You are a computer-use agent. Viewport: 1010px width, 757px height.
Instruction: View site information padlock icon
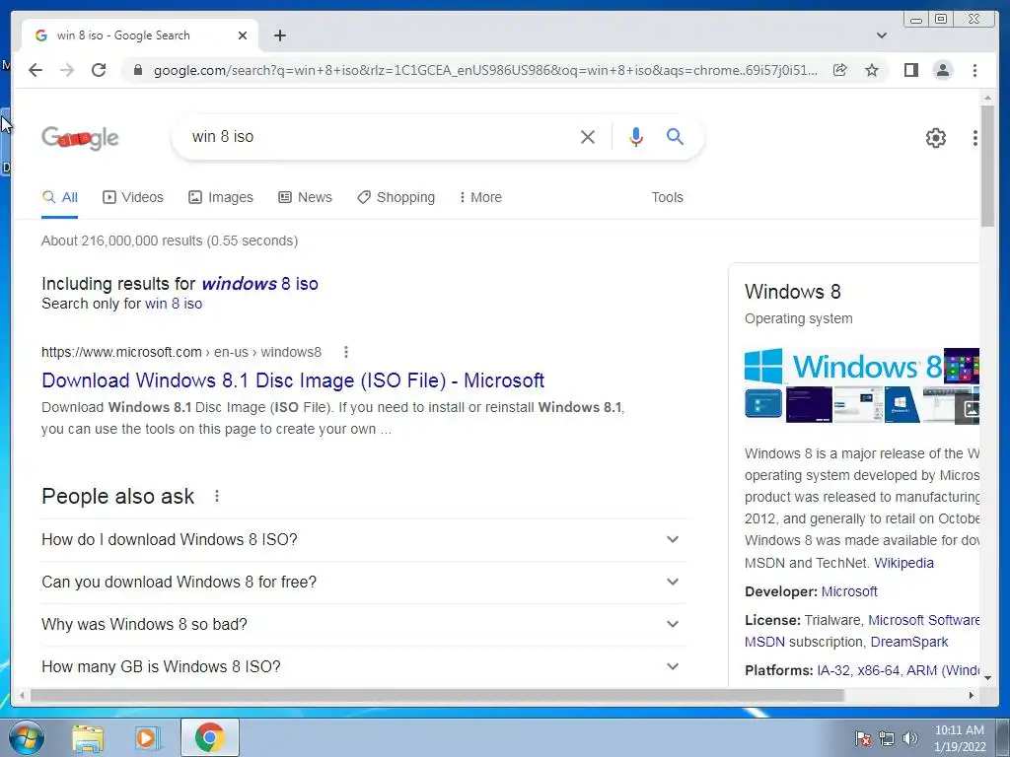137,70
